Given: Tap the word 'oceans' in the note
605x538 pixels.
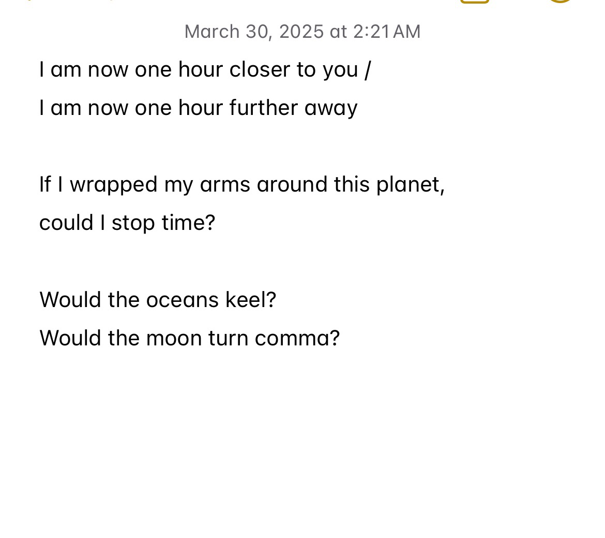Looking at the screenshot, I should [x=182, y=300].
